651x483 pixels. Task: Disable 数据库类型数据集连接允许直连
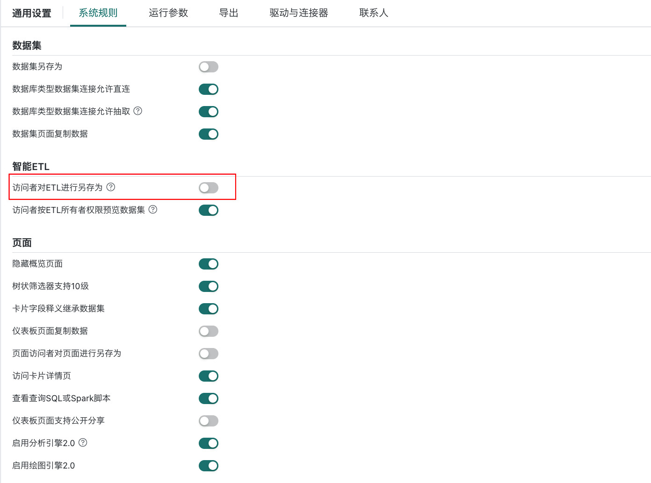[209, 89]
